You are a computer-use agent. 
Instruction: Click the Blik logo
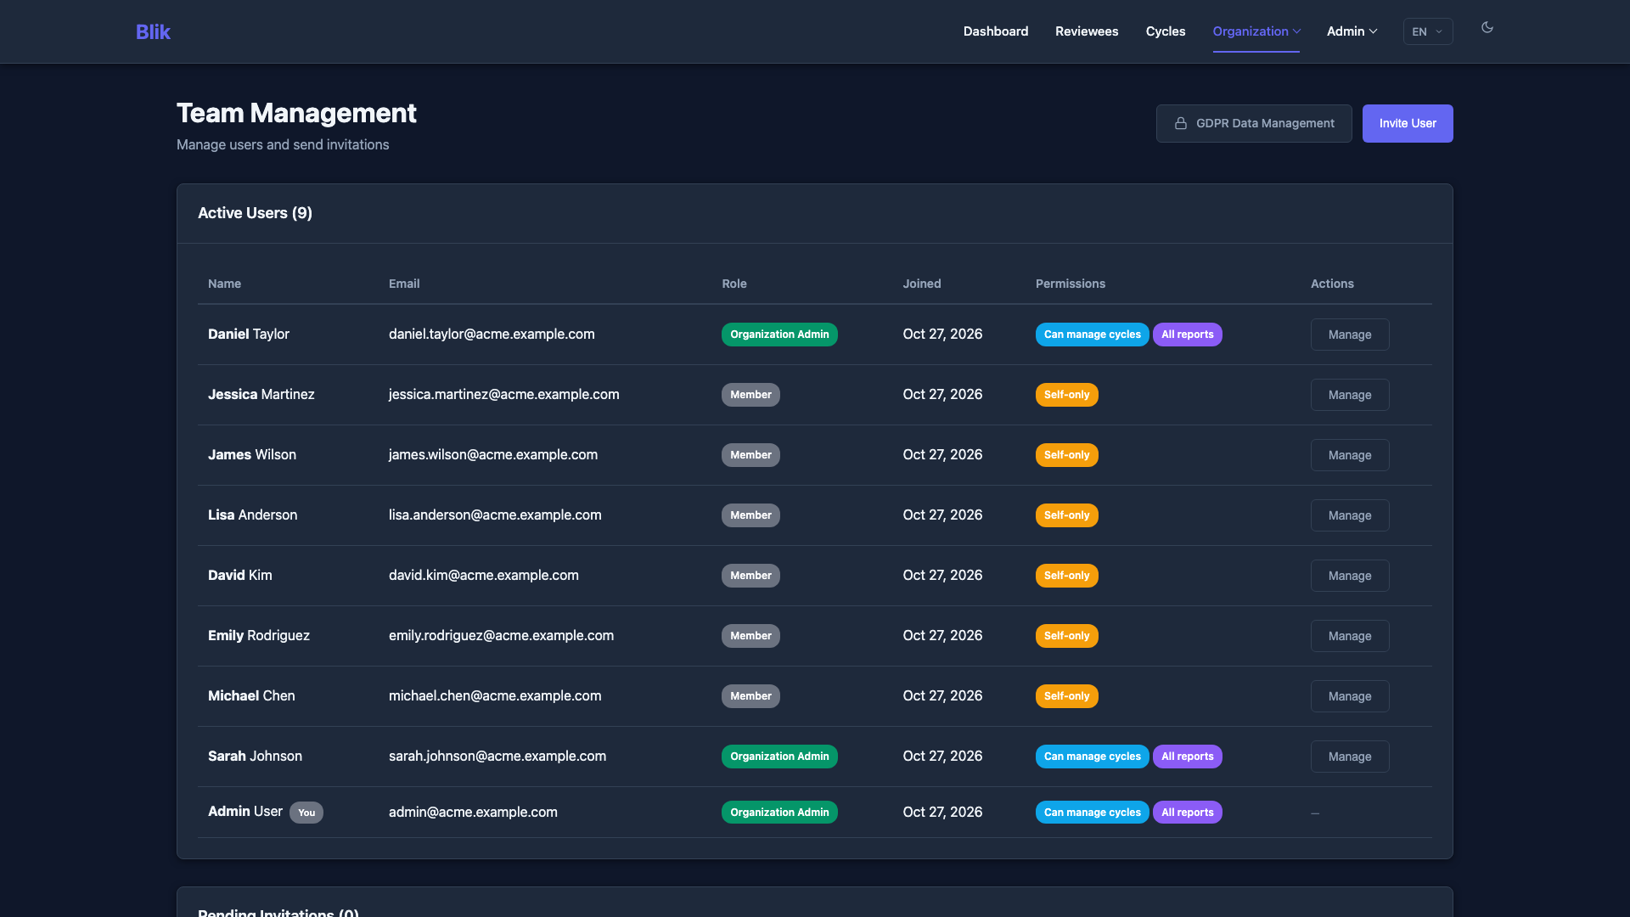point(153,31)
